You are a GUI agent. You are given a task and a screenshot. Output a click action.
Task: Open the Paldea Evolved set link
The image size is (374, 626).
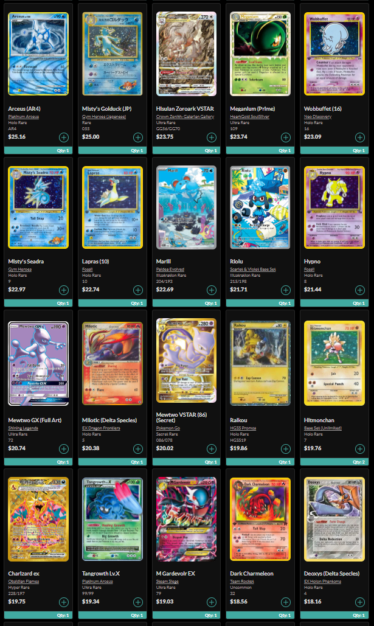point(170,269)
